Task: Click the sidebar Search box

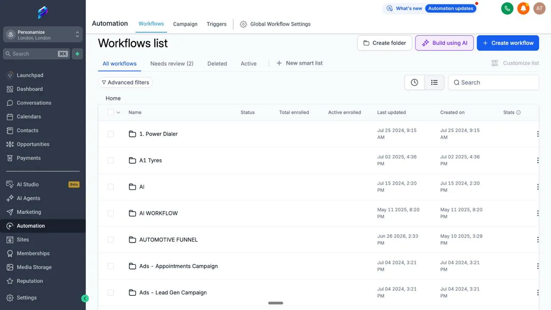Action: [36, 54]
